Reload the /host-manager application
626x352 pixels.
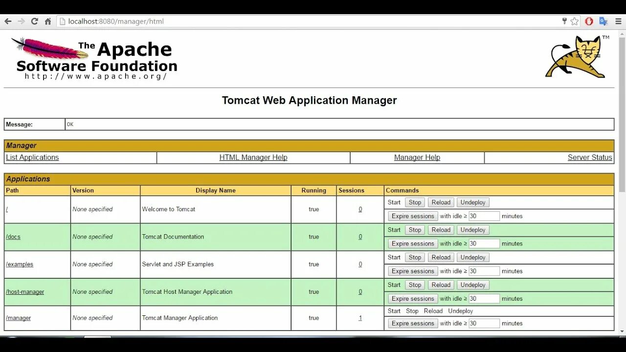[441, 285]
